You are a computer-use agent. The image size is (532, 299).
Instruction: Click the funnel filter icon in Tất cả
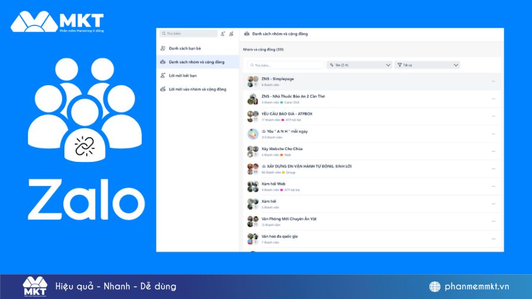point(400,65)
